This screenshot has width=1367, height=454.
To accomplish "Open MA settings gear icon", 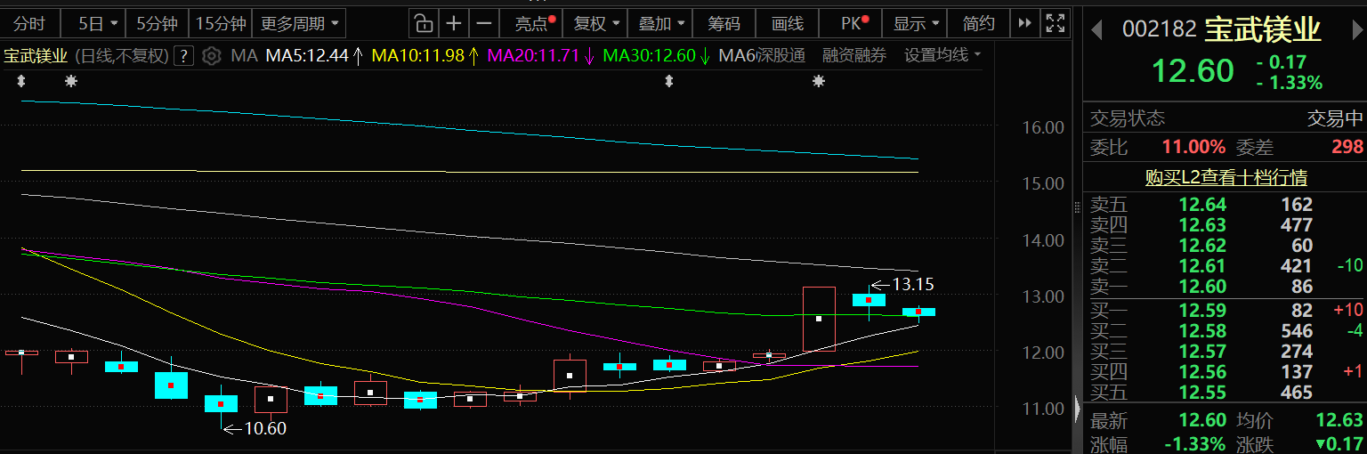I will [211, 56].
